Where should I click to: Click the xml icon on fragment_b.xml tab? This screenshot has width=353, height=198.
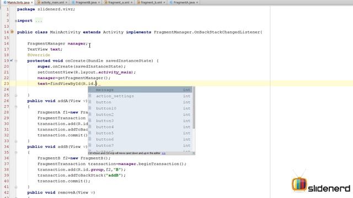[x=138, y=2]
